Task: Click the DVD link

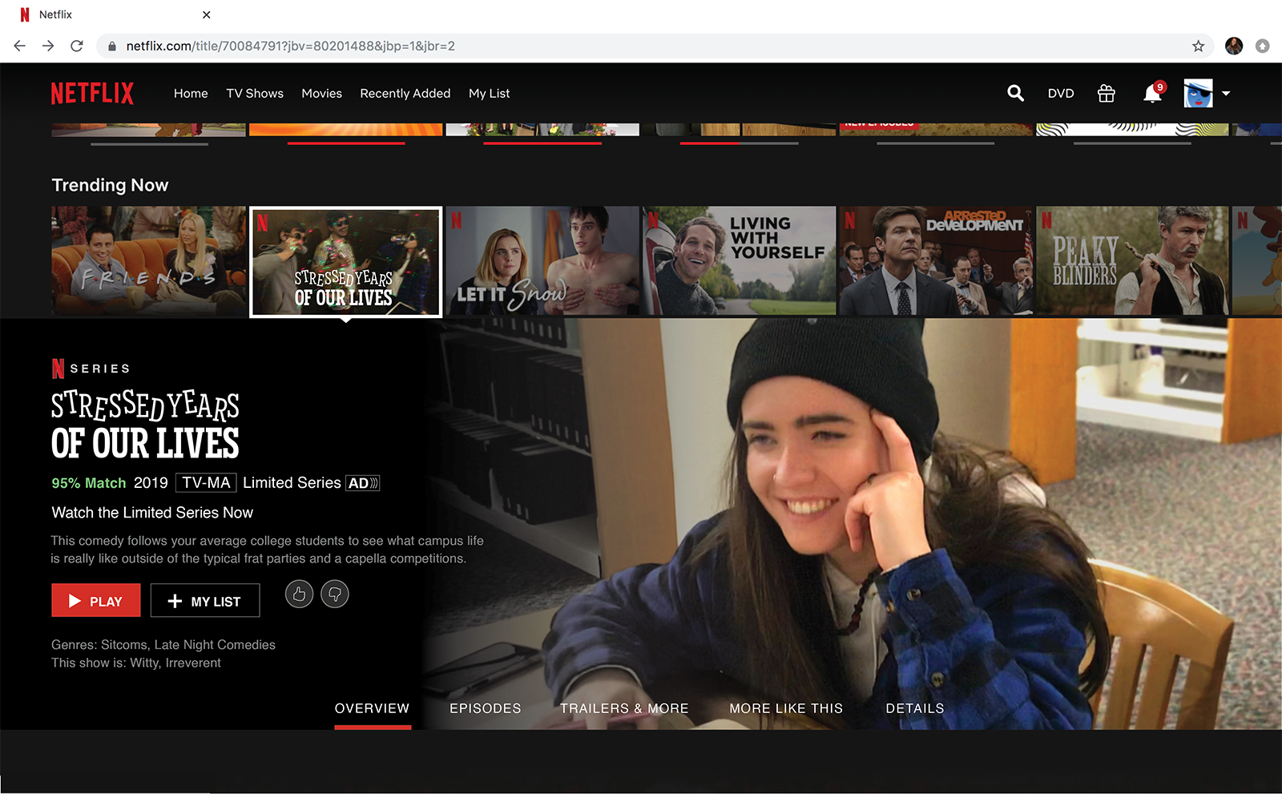Action: pos(1061,93)
